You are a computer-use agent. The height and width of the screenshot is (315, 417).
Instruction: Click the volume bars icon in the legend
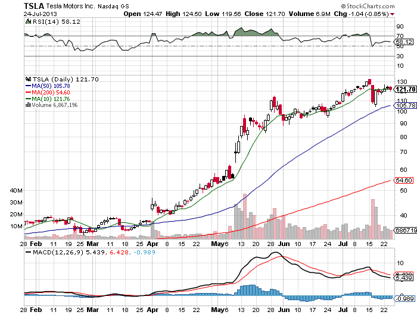28,105
